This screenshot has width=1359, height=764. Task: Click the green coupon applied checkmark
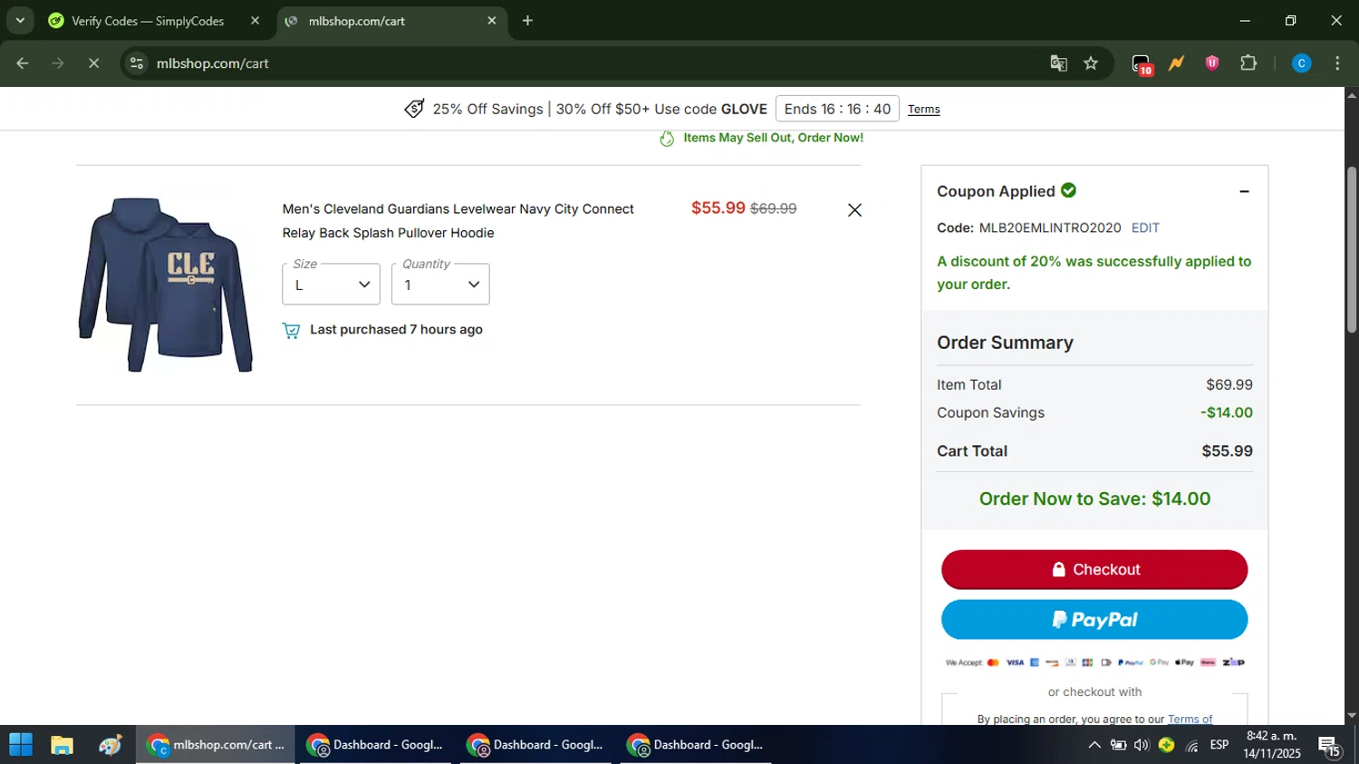tap(1069, 190)
